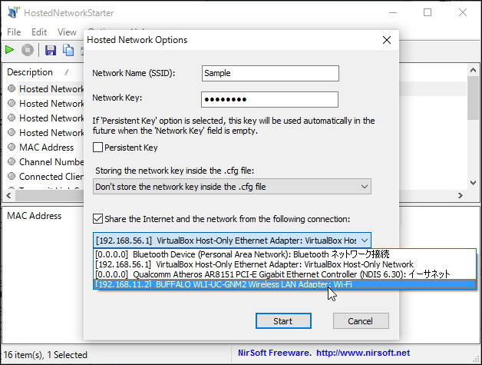Open the View menu

pos(67,32)
